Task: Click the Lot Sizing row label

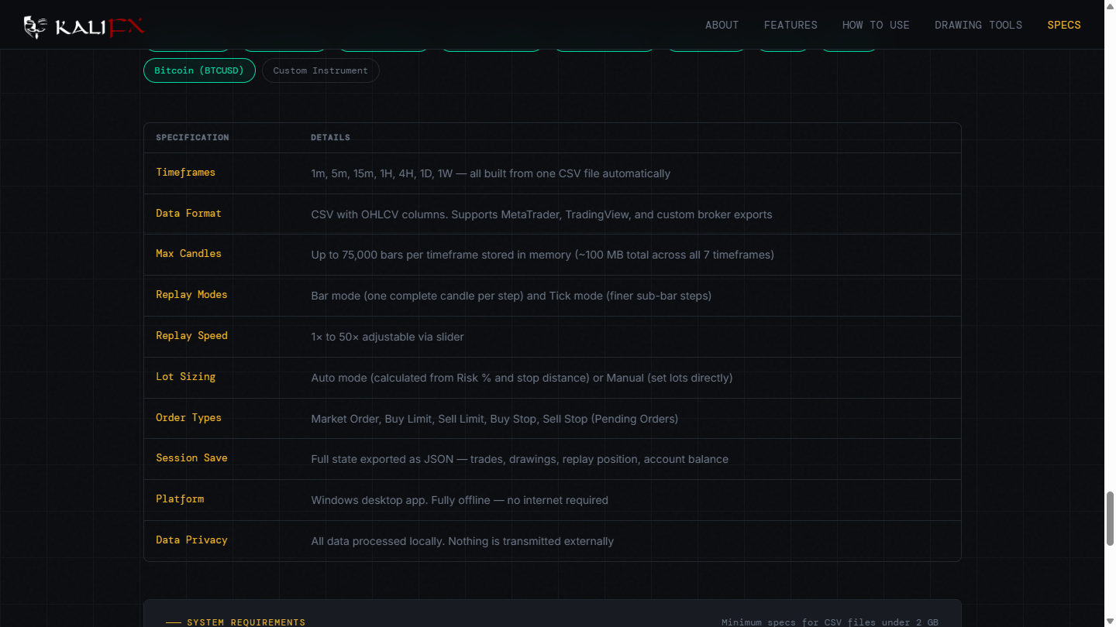Action: click(x=185, y=377)
